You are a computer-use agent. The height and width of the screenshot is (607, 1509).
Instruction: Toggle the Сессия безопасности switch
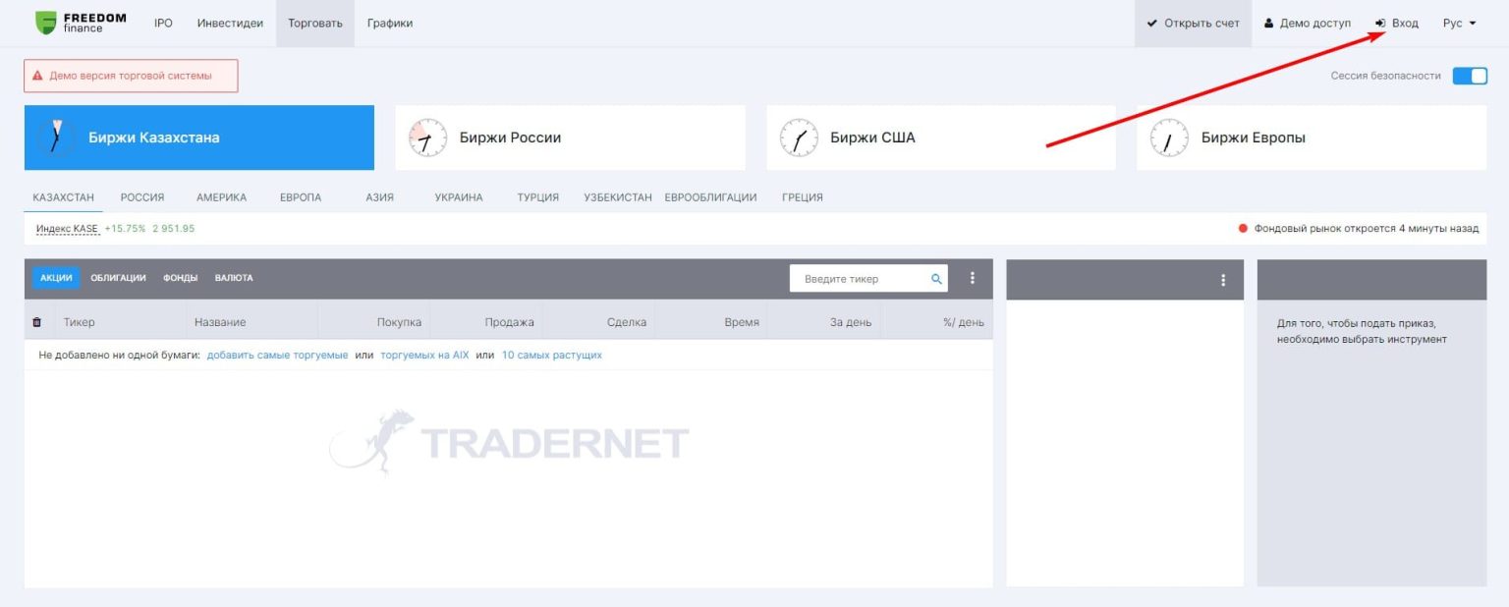1470,75
